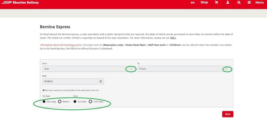Switch language using the en selector
Image resolution: width=267 pixels, height=125 pixels.
[x=193, y=3]
